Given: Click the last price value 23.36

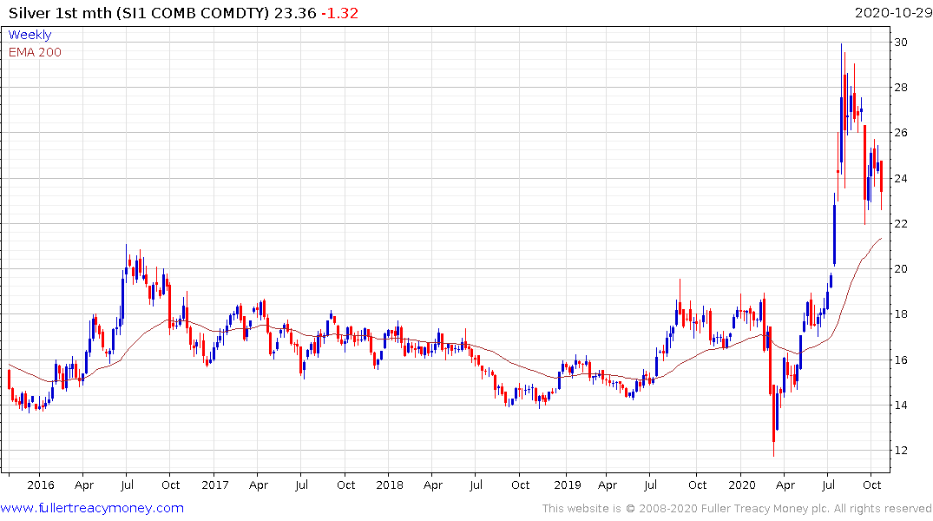Looking at the screenshot, I should [x=294, y=13].
